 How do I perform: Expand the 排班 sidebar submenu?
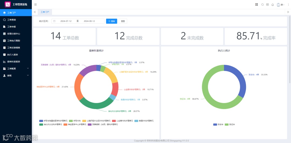pyautogui.click(x=28, y=75)
